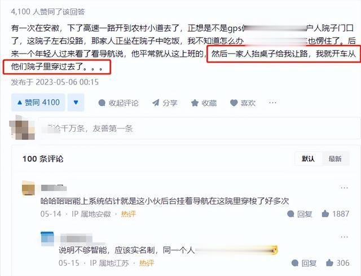Open the answer's more options ellipsis

click(x=272, y=103)
